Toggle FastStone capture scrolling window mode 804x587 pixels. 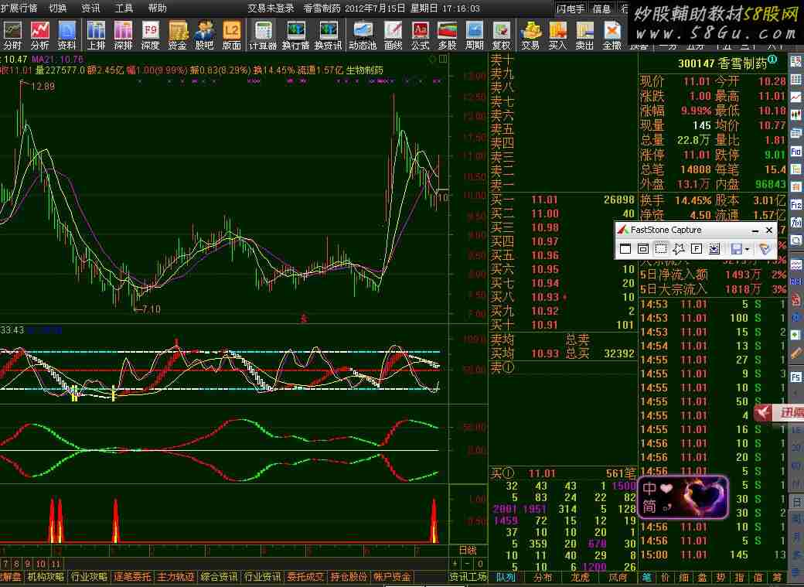[714, 249]
